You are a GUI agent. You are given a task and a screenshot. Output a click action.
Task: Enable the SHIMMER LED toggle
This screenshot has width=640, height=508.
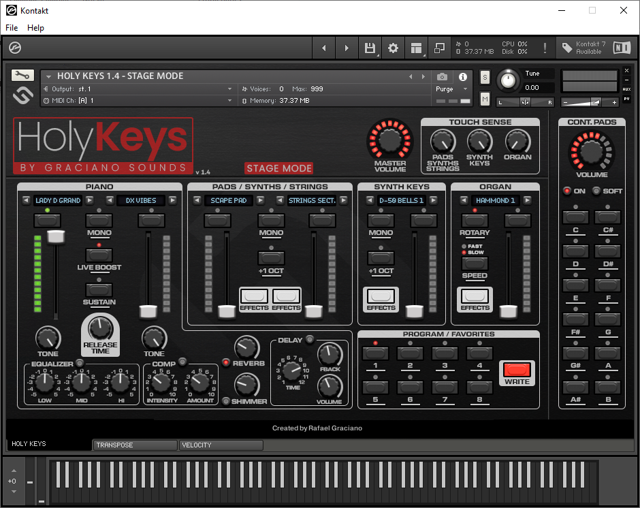pos(226,401)
